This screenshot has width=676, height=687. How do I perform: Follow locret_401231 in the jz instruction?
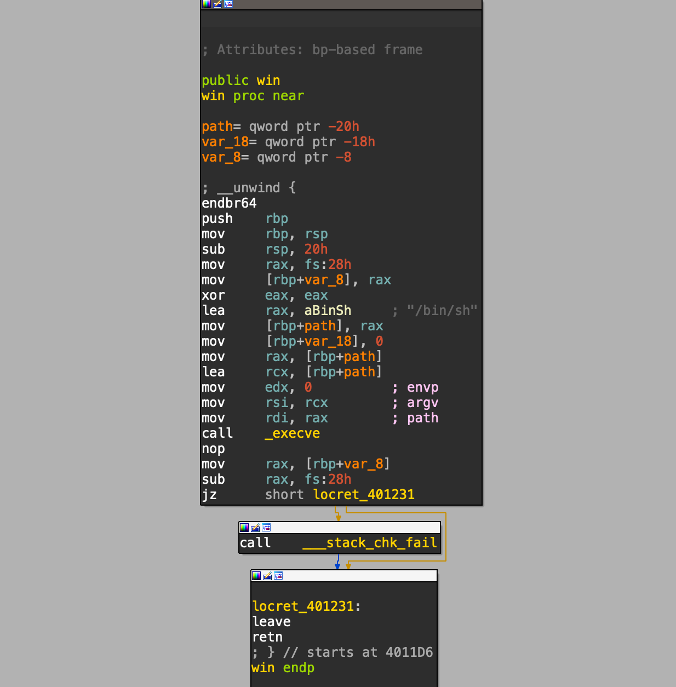pyautogui.click(x=364, y=495)
